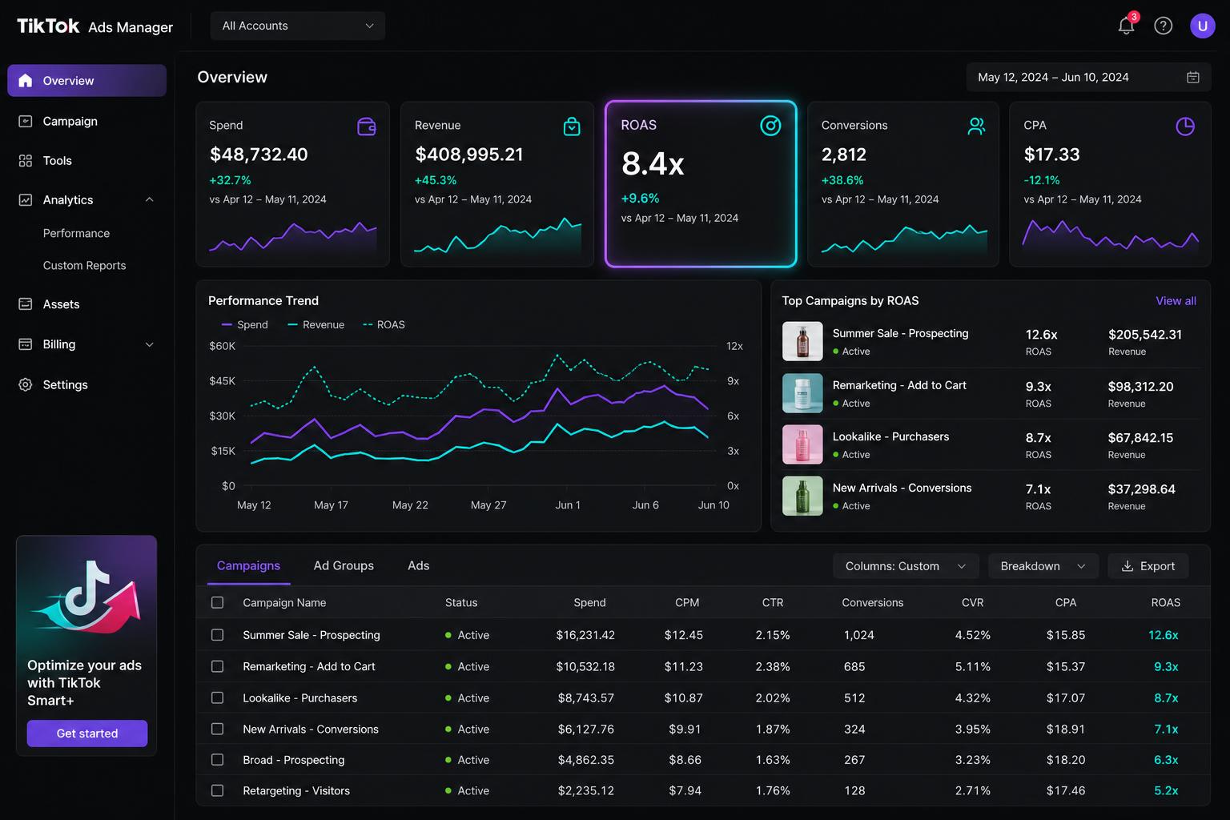Collapse the Analytics section chevron
1230x820 pixels.
coord(149,199)
